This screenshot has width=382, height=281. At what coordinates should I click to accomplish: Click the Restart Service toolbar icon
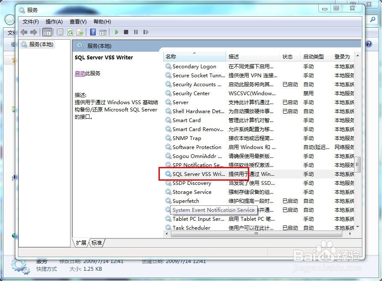pyautogui.click(x=146, y=32)
